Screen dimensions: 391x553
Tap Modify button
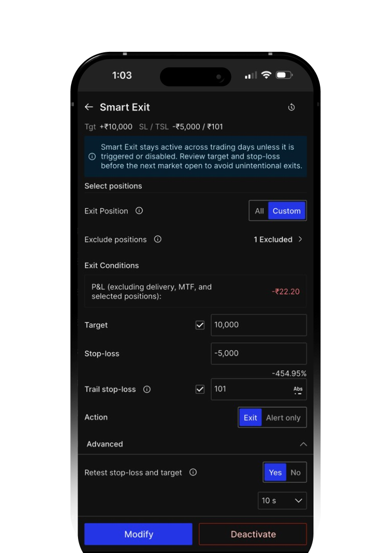point(138,534)
